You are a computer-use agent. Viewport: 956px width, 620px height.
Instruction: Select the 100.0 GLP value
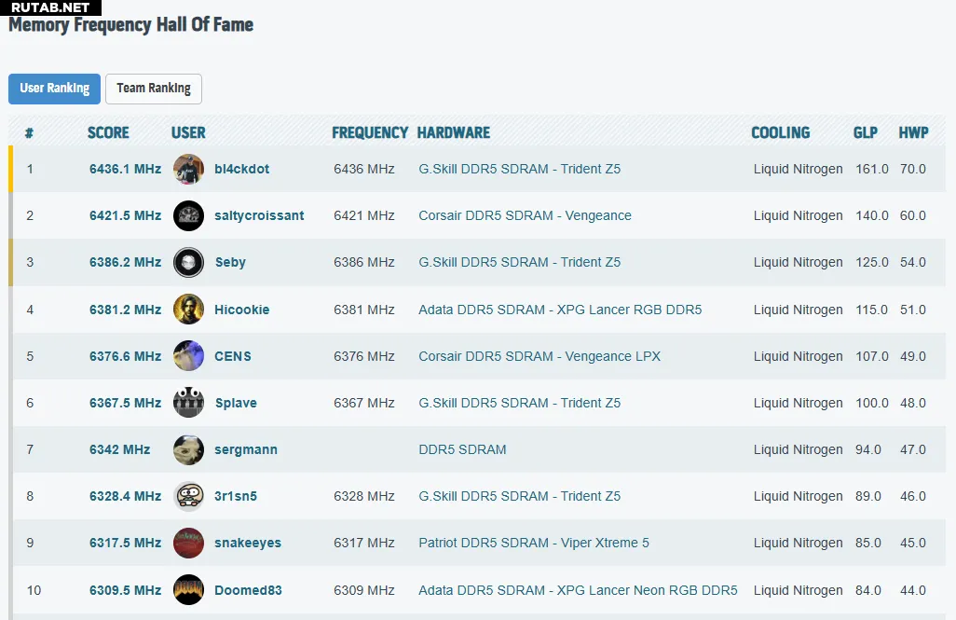872,403
